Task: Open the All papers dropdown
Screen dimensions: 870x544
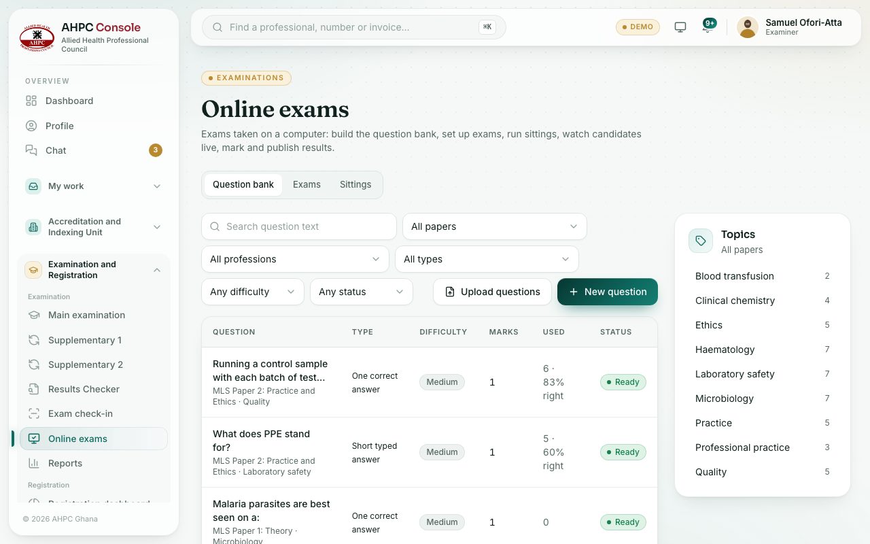Action: pyautogui.click(x=495, y=226)
